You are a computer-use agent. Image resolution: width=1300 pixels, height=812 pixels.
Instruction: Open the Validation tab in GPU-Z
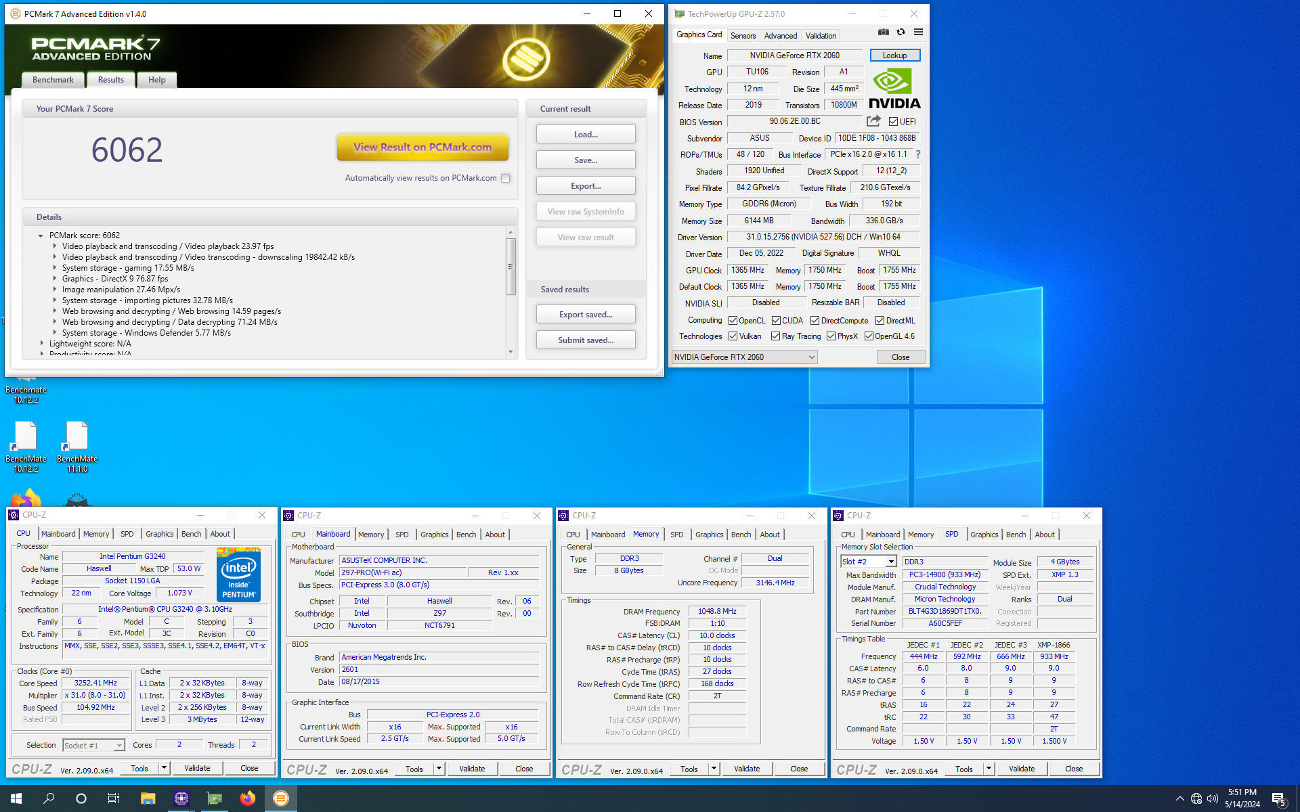(x=821, y=36)
